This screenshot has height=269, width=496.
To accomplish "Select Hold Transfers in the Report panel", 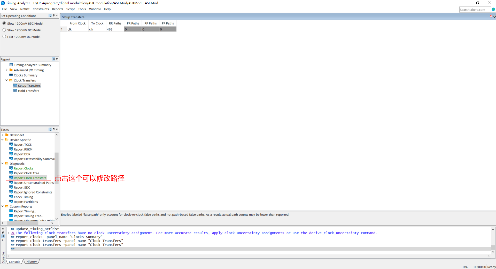I will click(28, 91).
